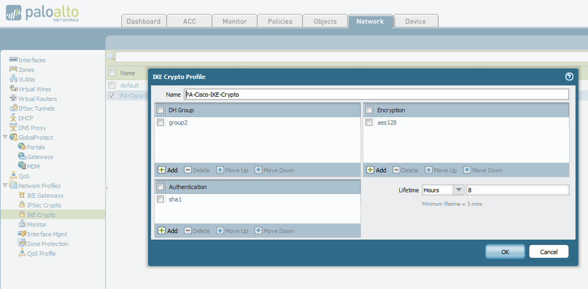588x289 pixels.
Task: Tick the aes128 encryption checkbox
Action: click(x=369, y=123)
